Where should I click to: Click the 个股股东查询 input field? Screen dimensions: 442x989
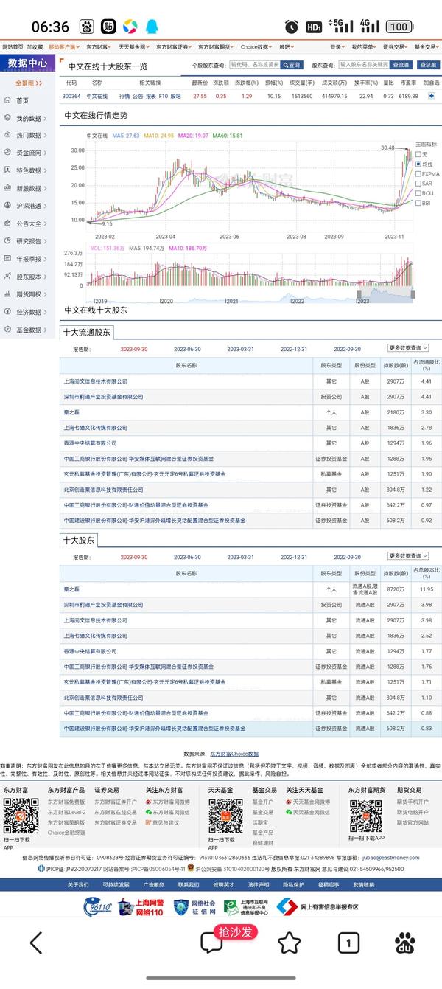pos(255,65)
